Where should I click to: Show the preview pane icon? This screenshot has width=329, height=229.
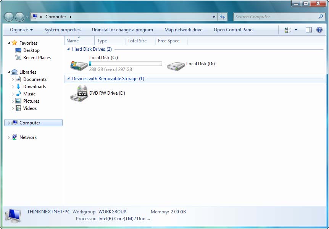[309, 30]
